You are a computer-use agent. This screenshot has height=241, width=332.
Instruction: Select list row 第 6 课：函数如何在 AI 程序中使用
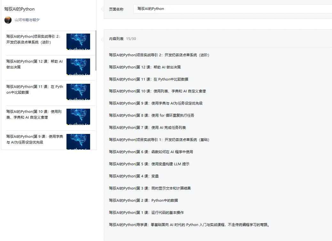point(151,152)
